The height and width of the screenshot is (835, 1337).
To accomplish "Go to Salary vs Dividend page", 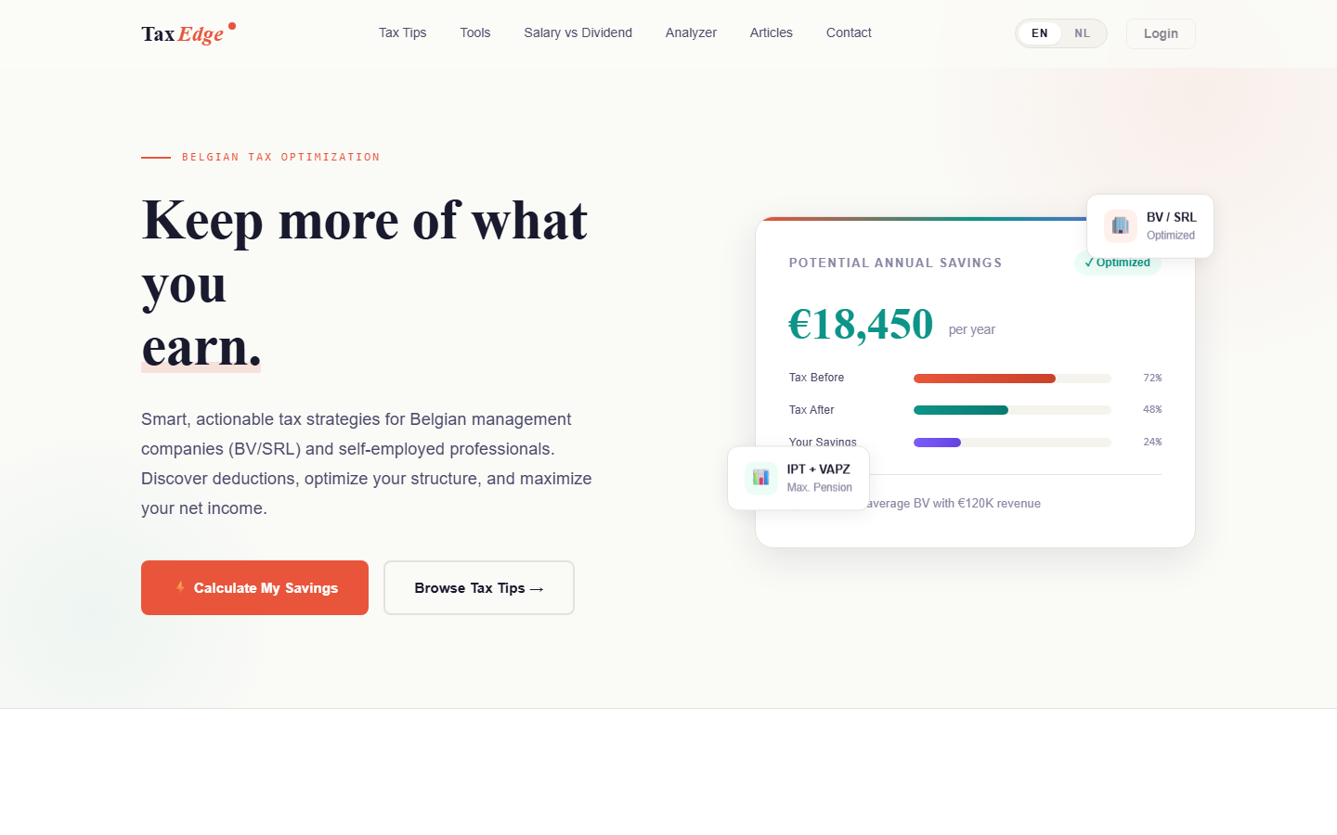I will [578, 32].
